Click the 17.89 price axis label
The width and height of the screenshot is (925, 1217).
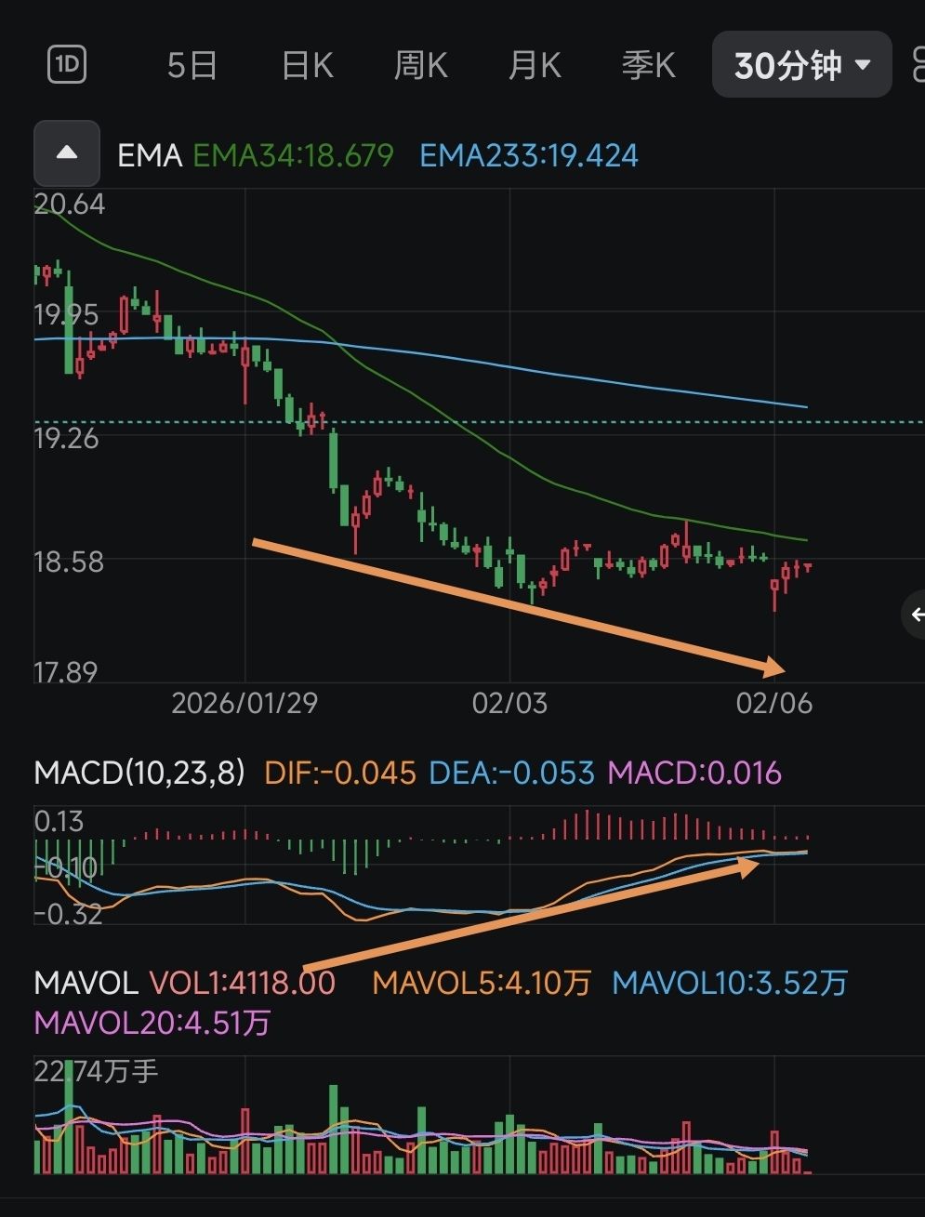coord(65,671)
